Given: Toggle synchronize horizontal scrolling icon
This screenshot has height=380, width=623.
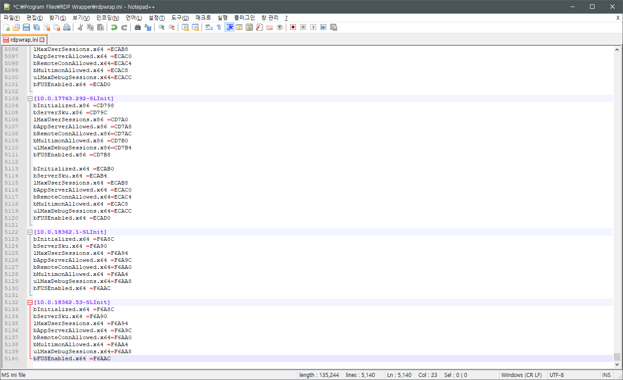Looking at the screenshot, I should tap(195, 27).
